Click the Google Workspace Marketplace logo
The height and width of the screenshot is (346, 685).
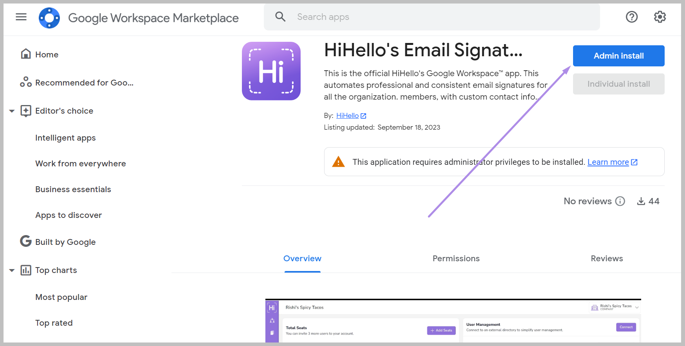tap(49, 18)
